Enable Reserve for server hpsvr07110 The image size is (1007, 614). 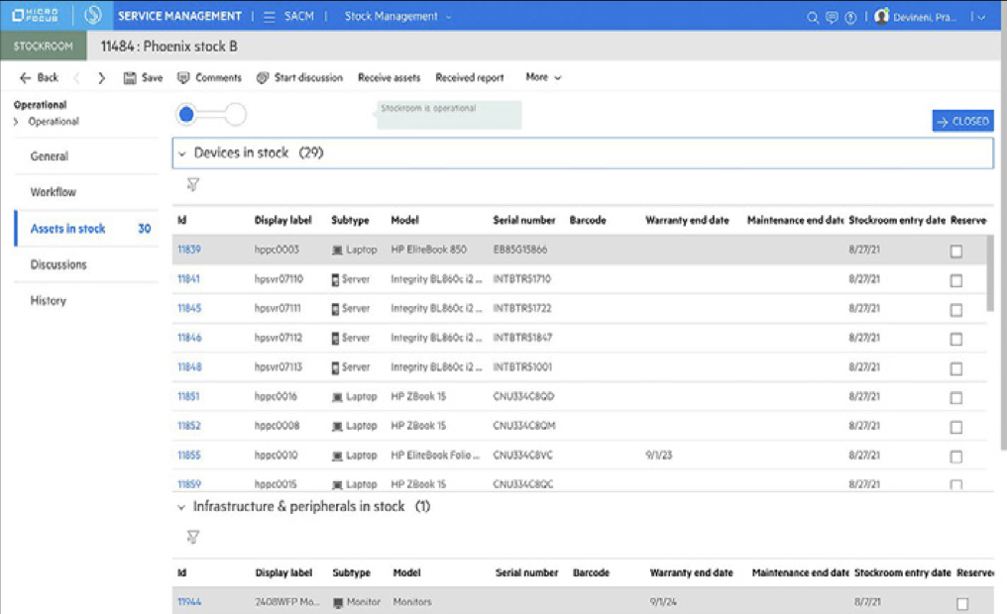956,278
